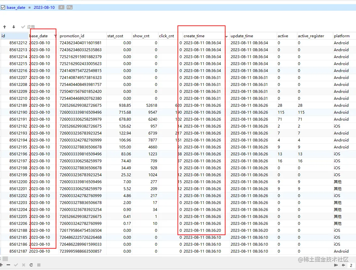
Task: Select promotion_id cell 7239995988663500857
Action: coord(82,251)
